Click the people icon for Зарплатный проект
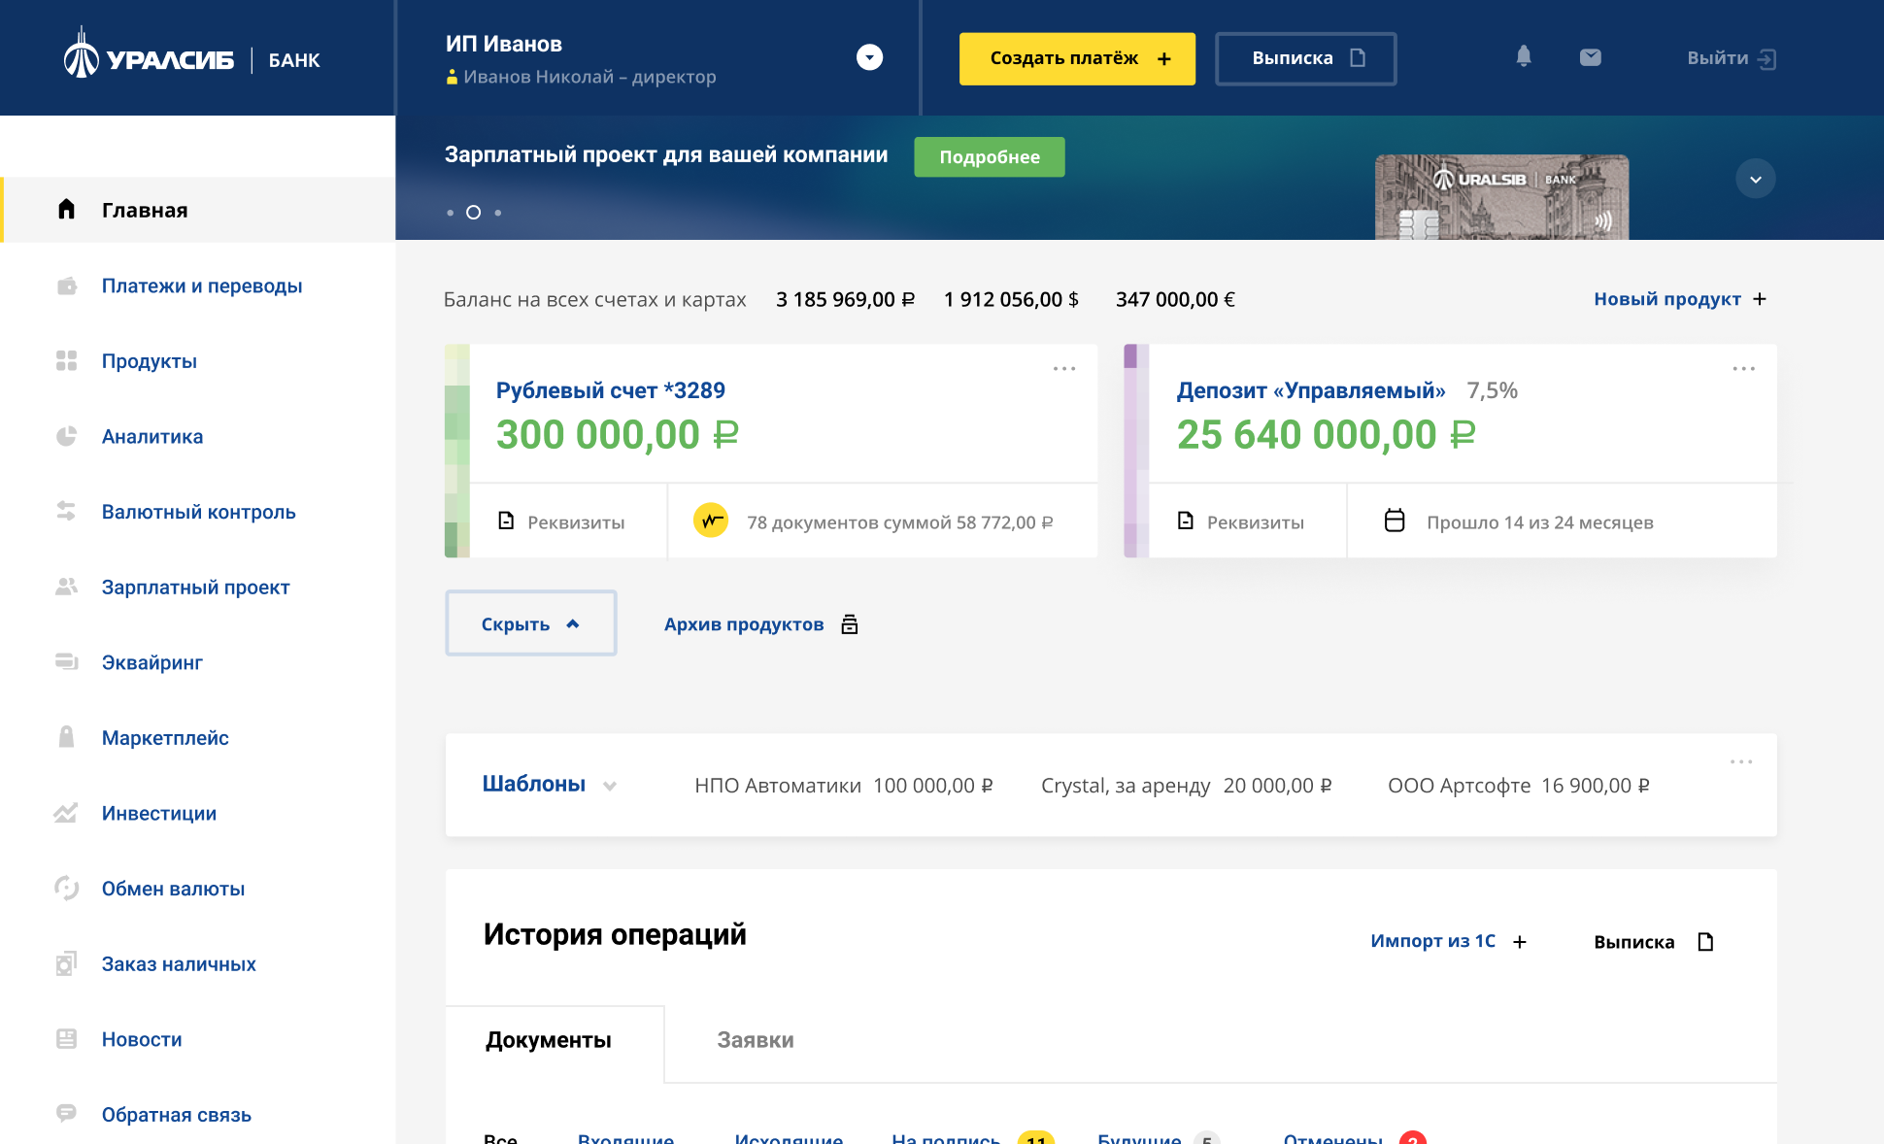 tap(66, 587)
